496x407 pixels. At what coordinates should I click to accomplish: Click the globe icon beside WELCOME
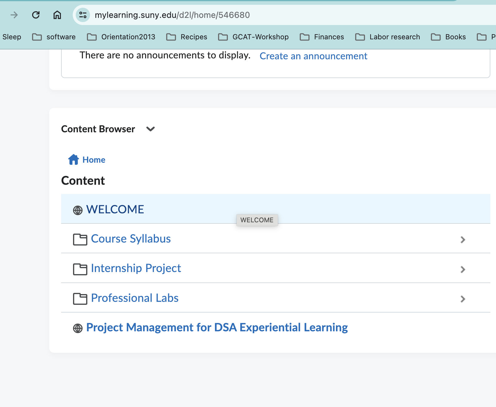(78, 210)
